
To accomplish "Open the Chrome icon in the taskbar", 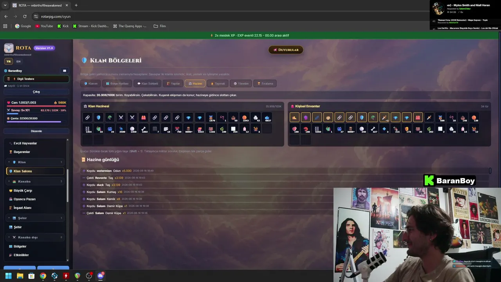I will click(43, 276).
